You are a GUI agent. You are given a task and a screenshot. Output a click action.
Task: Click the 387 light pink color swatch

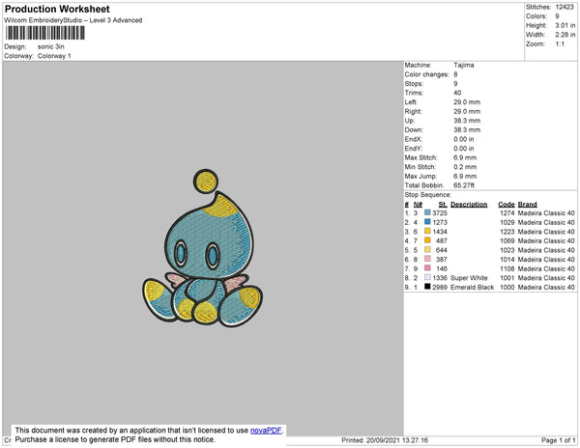(x=427, y=259)
